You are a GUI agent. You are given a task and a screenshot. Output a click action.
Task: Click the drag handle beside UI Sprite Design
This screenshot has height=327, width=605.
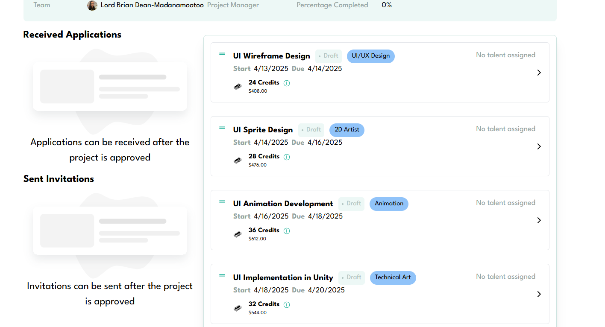click(222, 128)
